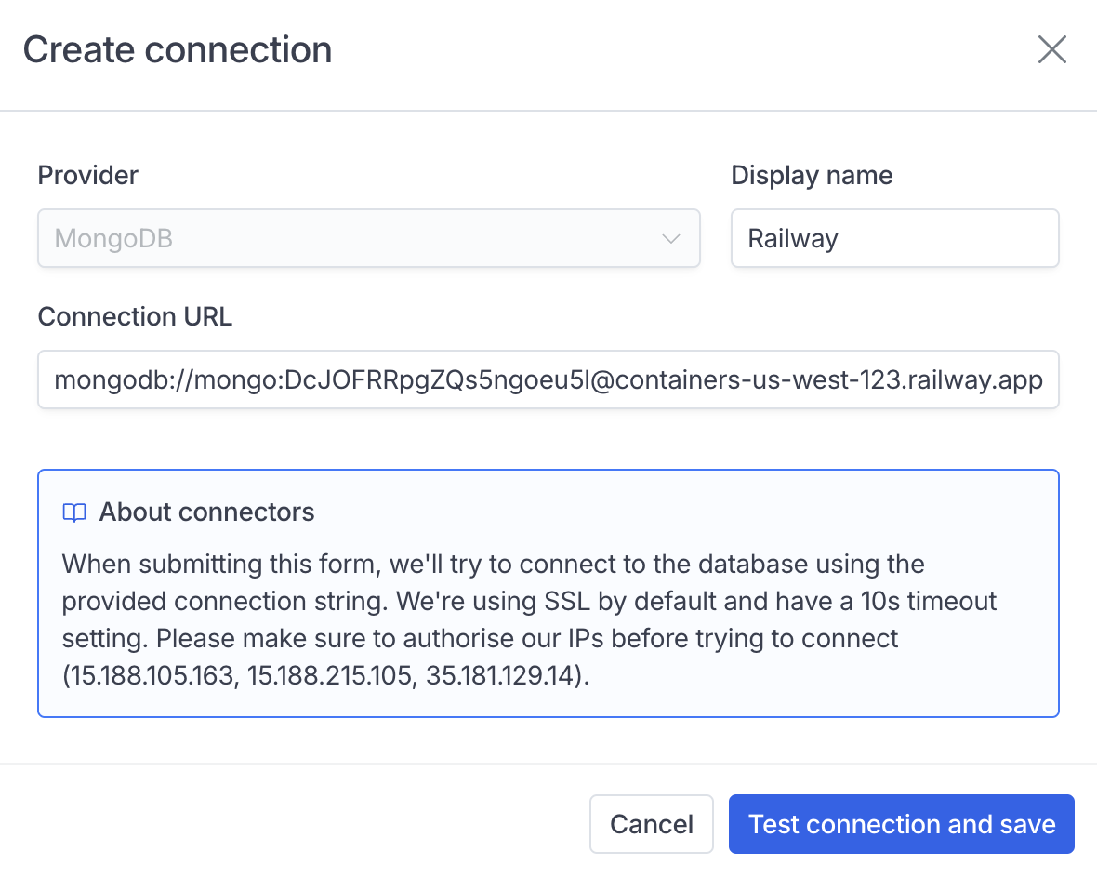
Task: Click the About connectors heading
Action: tap(206, 512)
